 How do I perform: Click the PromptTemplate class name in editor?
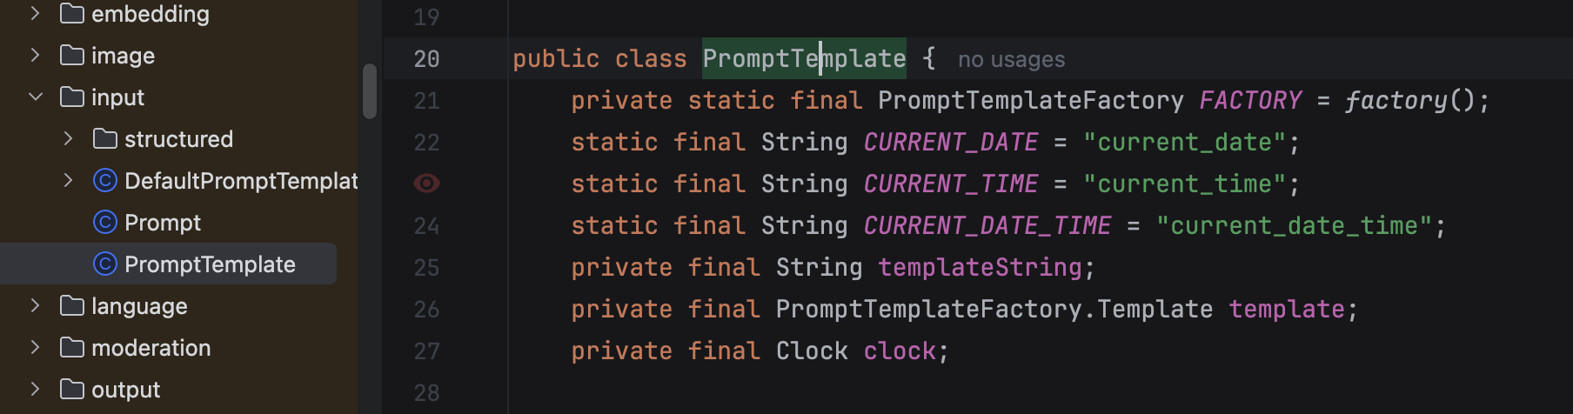(x=803, y=59)
